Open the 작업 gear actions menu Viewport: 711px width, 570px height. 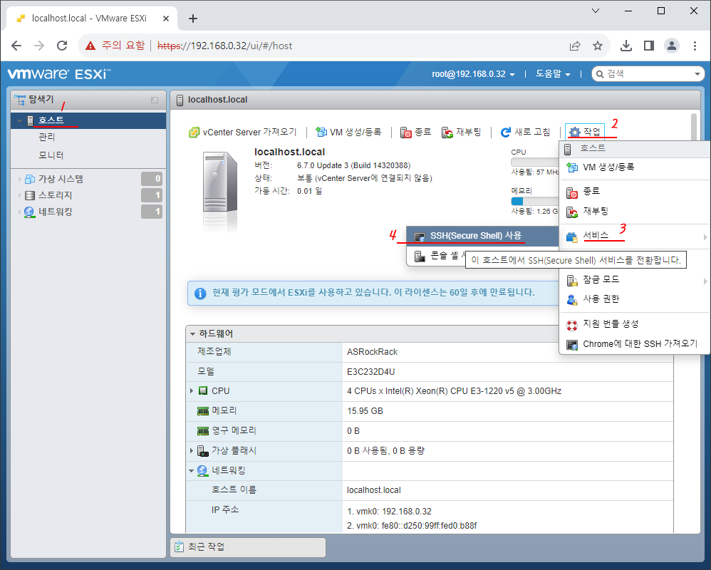click(585, 132)
